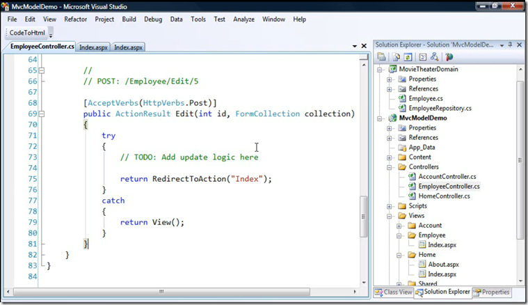Open the Refactor menu
This screenshot has height=305, width=528.
[75, 19]
